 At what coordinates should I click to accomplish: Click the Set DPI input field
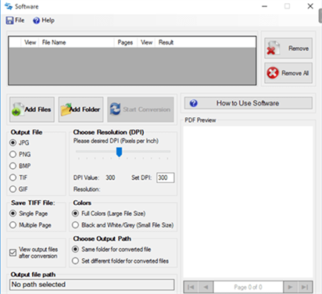[166, 177]
